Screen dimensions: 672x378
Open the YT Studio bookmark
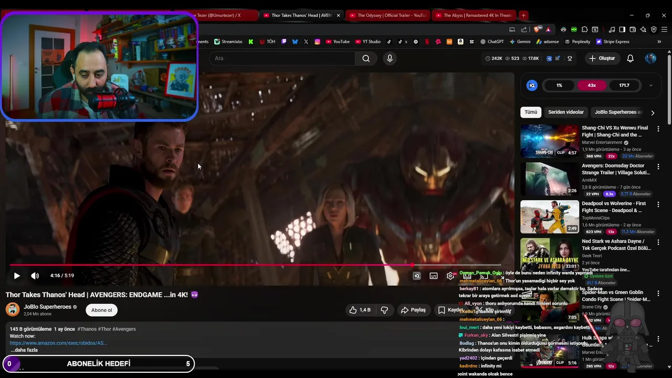coord(368,41)
